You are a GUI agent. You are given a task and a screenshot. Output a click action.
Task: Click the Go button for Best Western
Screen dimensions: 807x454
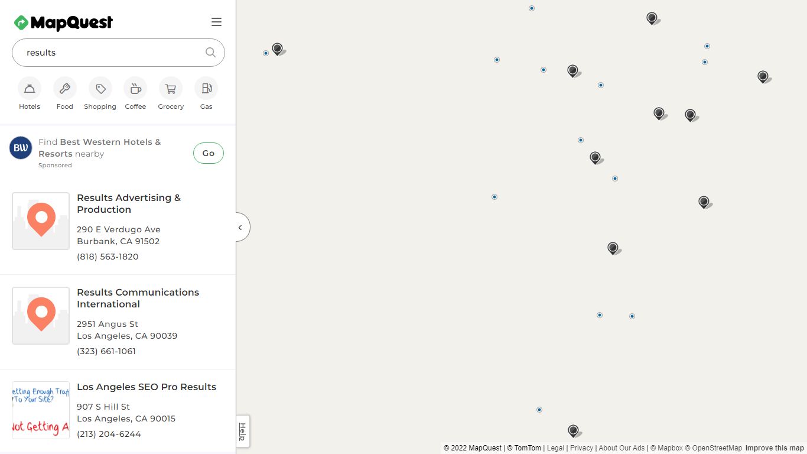209,153
